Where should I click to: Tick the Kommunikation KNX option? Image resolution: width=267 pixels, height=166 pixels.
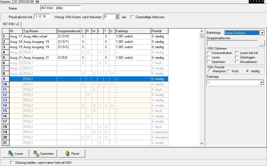(x=209, y=53)
